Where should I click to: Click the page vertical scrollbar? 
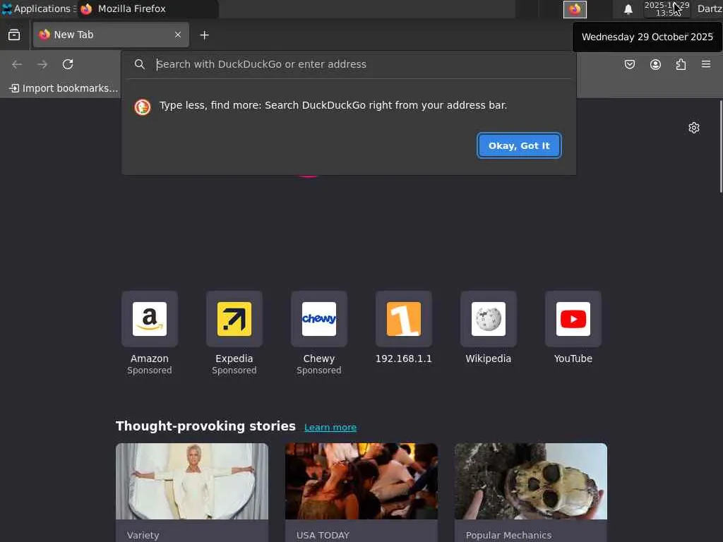(x=721, y=147)
